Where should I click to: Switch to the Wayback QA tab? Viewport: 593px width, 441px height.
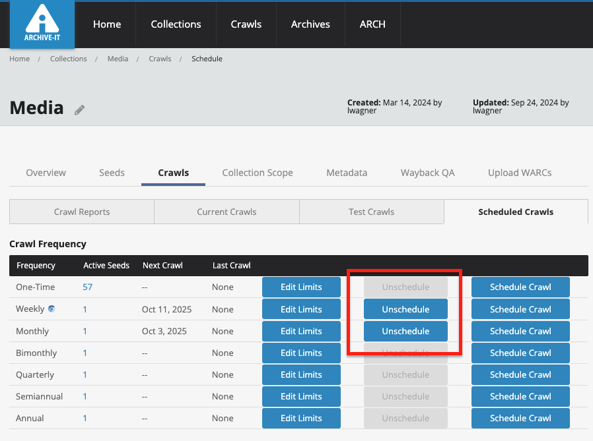pyautogui.click(x=428, y=173)
